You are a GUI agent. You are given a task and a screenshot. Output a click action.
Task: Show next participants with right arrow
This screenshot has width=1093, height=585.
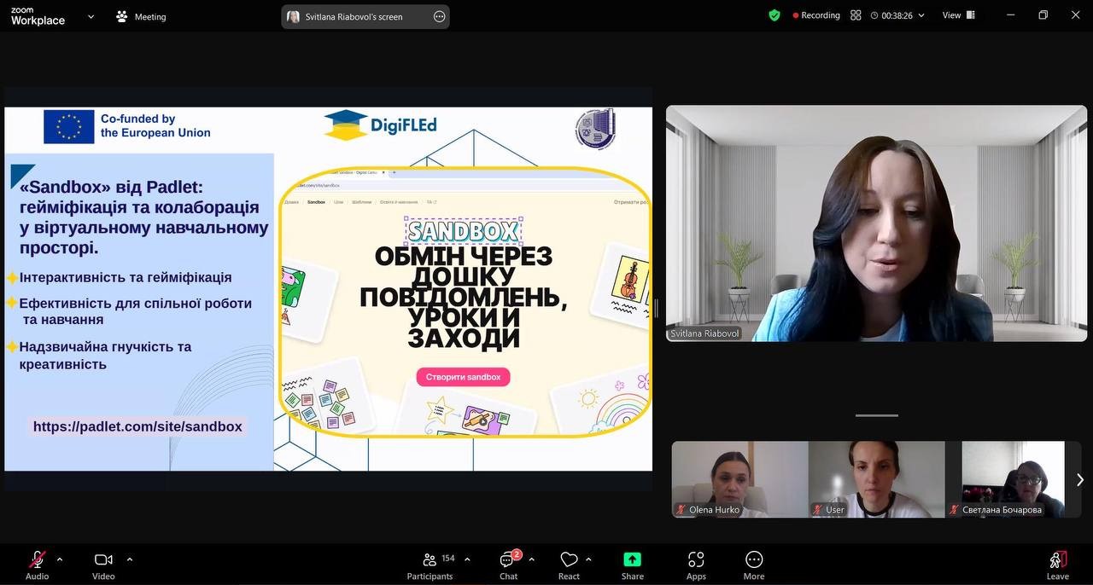(x=1079, y=479)
